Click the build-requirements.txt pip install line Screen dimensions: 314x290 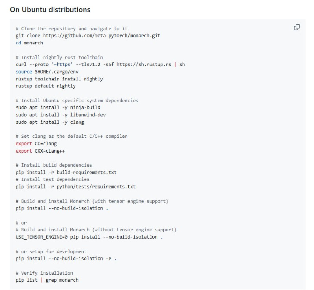coord(66,172)
